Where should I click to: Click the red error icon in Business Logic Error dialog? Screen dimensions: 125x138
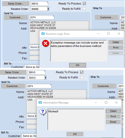46,43
